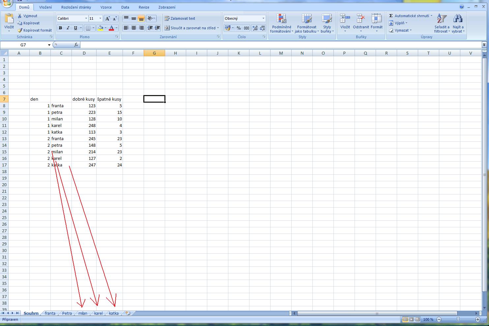Click the insert function fx button
This screenshot has height=326, width=489.
[76, 45]
